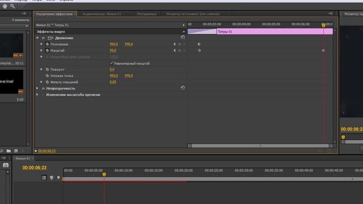Reset the Движение effect

tap(183, 37)
